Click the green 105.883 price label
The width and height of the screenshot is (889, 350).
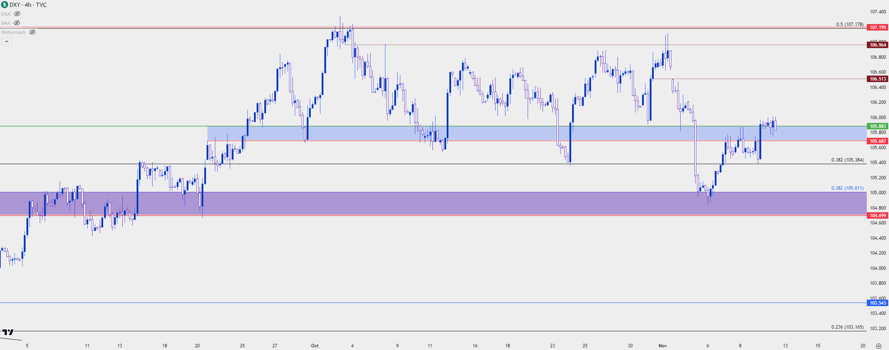click(x=878, y=126)
